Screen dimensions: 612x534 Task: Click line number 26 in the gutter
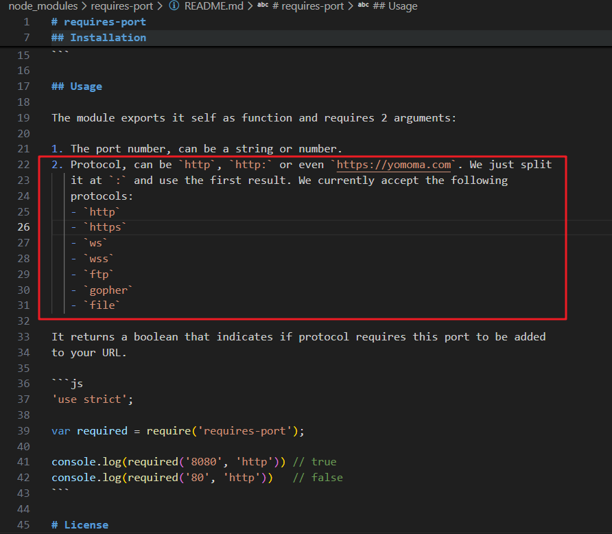click(x=23, y=227)
